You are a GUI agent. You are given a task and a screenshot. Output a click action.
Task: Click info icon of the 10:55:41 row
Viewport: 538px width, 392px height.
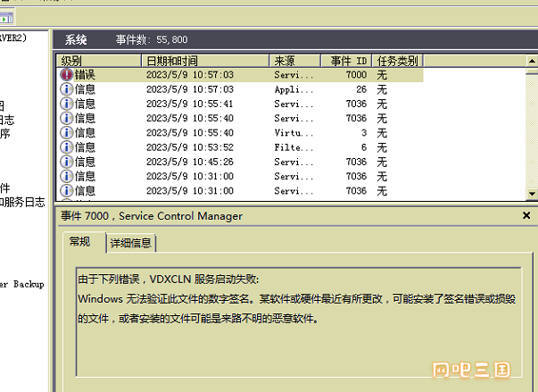pos(66,104)
